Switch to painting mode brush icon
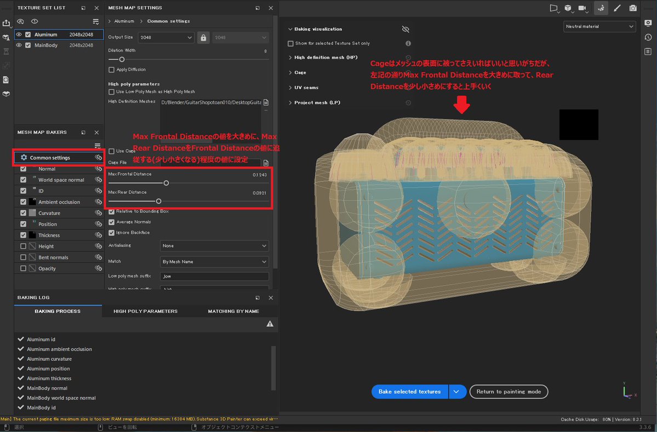This screenshot has height=432, width=657. [x=617, y=8]
